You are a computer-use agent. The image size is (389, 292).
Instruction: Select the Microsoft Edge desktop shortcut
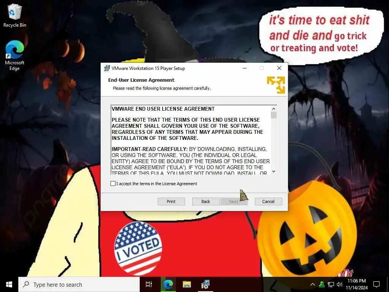(15, 56)
